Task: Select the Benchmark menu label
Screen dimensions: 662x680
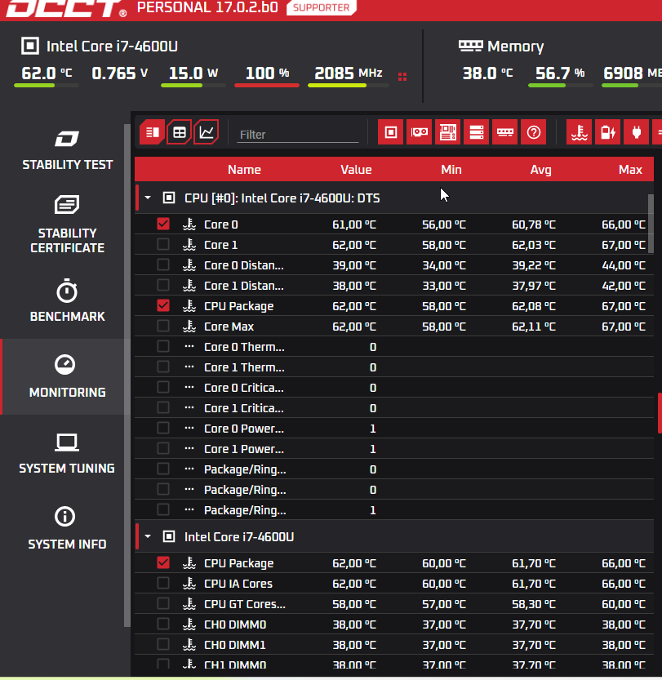Action: (x=67, y=317)
